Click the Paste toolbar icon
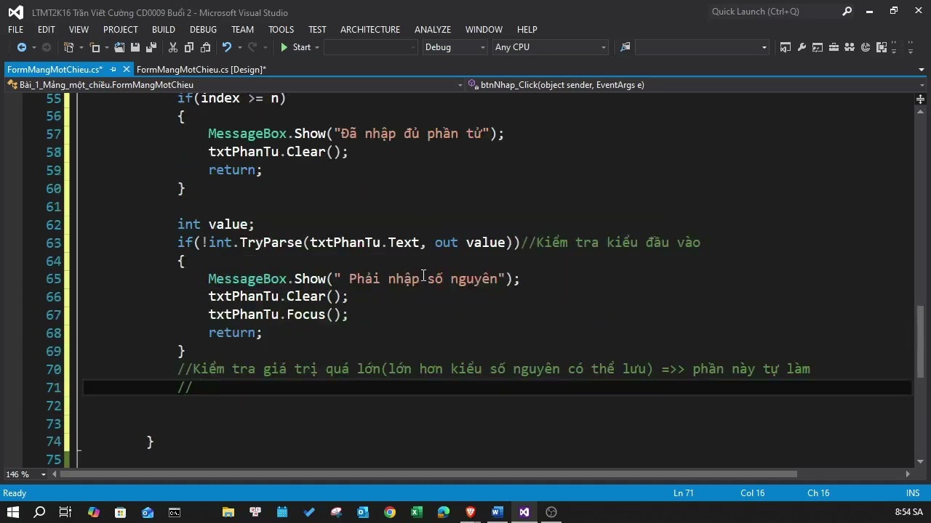The image size is (931, 523). pos(205,47)
